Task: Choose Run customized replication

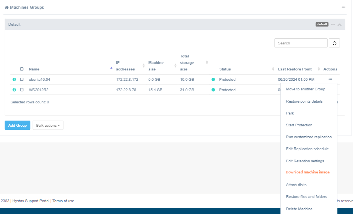Action: (309, 137)
